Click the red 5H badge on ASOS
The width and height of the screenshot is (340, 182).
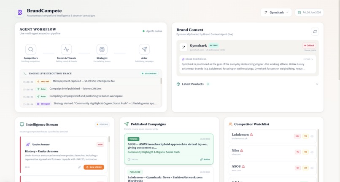[x=298, y=168]
